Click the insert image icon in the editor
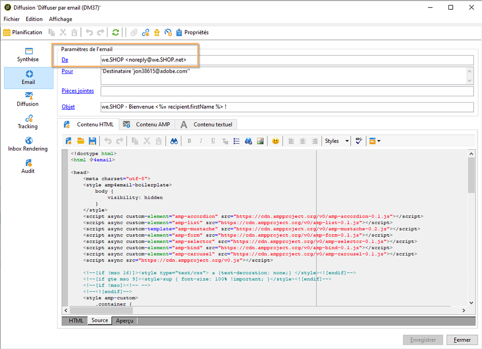The image size is (482, 349). 260,141
